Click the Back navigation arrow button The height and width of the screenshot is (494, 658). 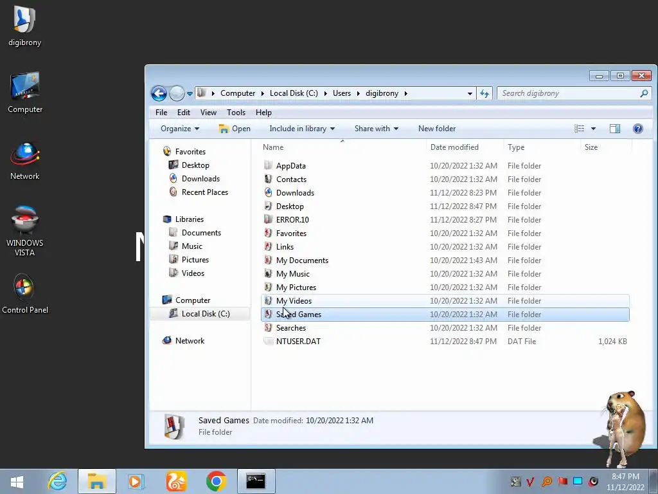(x=159, y=93)
